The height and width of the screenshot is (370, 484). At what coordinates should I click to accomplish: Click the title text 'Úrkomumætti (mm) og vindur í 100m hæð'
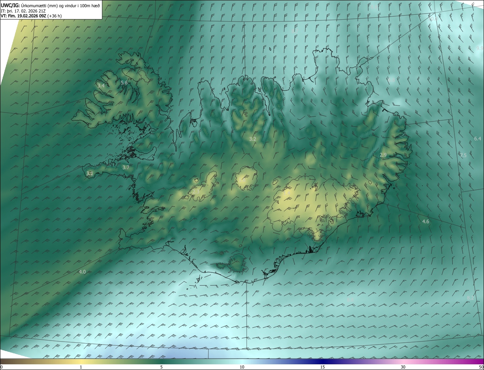(x=60, y=5)
